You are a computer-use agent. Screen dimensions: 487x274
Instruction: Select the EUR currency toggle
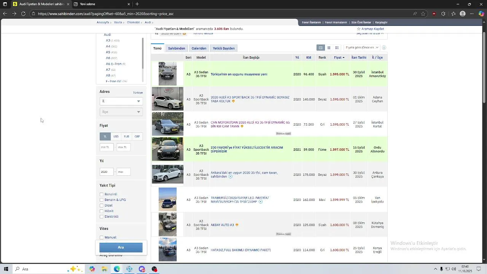(126, 137)
